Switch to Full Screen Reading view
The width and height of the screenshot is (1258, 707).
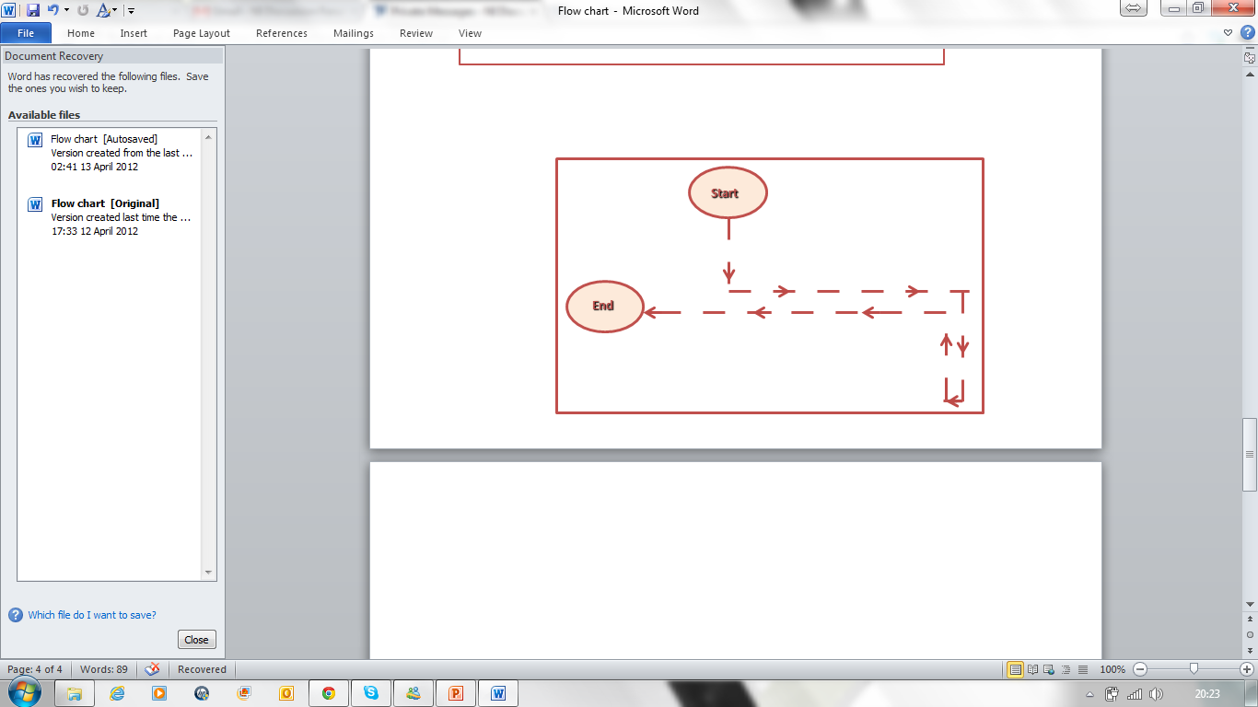[x=1033, y=669]
